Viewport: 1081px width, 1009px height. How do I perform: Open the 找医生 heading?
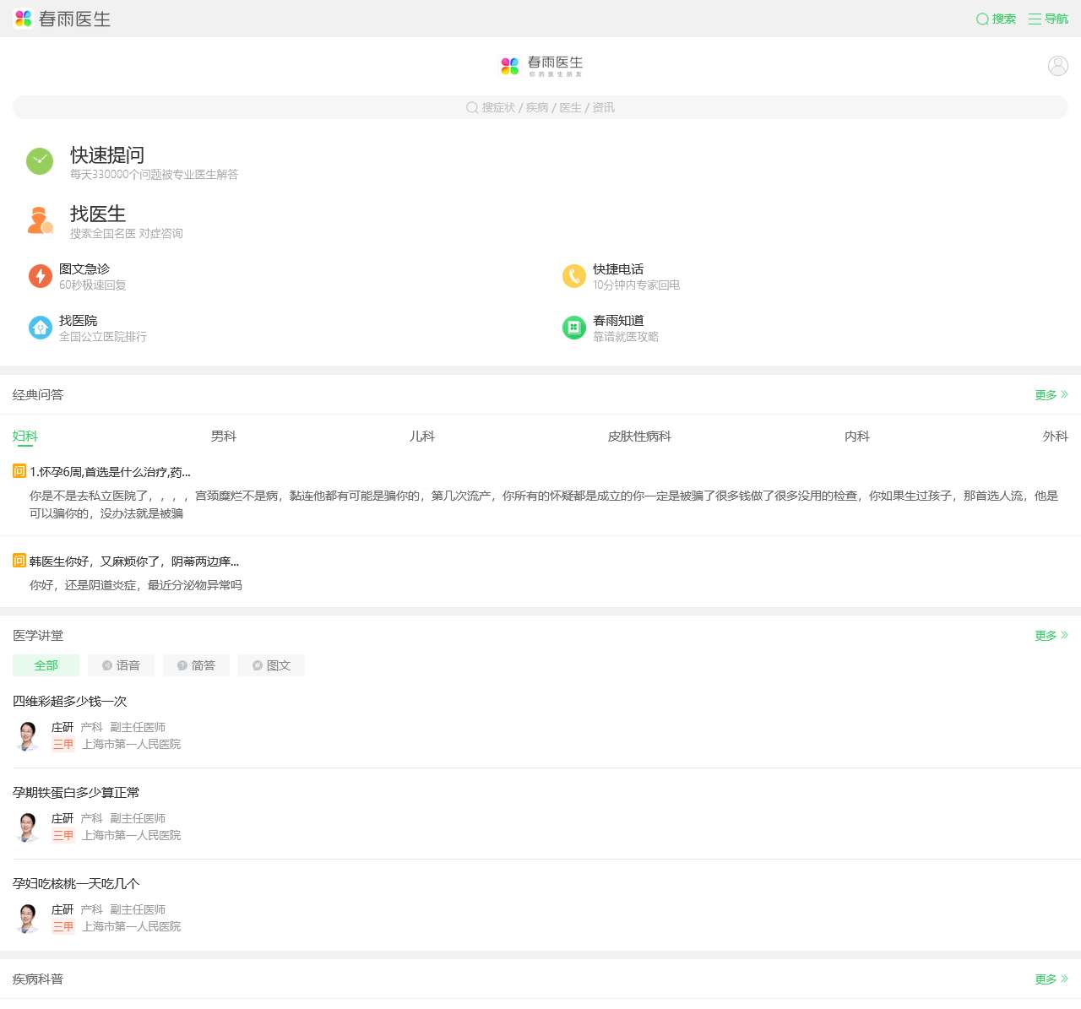click(x=98, y=214)
